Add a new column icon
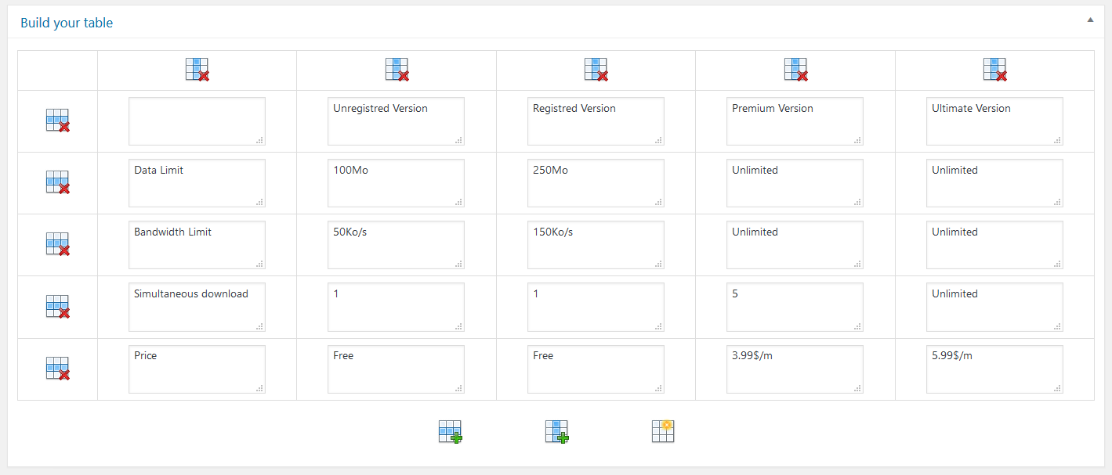The image size is (1112, 475). (556, 432)
